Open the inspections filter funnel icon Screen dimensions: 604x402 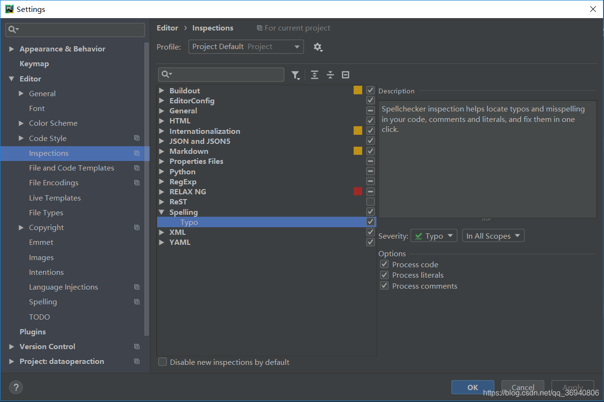click(x=296, y=75)
